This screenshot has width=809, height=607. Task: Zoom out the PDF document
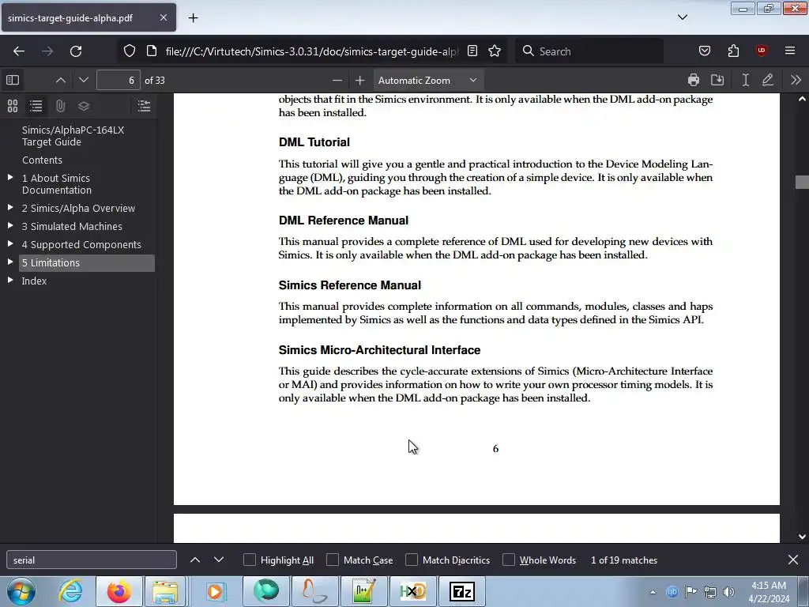[x=337, y=81]
